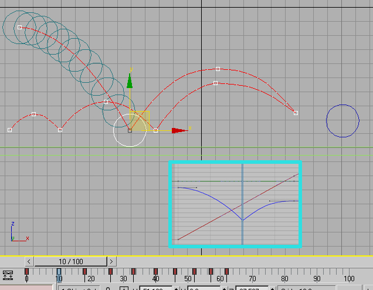Viewport: 373px width, 290px height.
Task: Select trajectory key right of the gizmo pivot
Action: pos(155,130)
